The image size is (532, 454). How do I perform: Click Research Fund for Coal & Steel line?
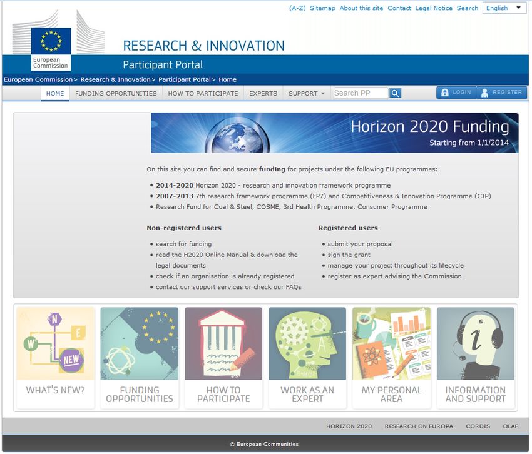click(292, 207)
